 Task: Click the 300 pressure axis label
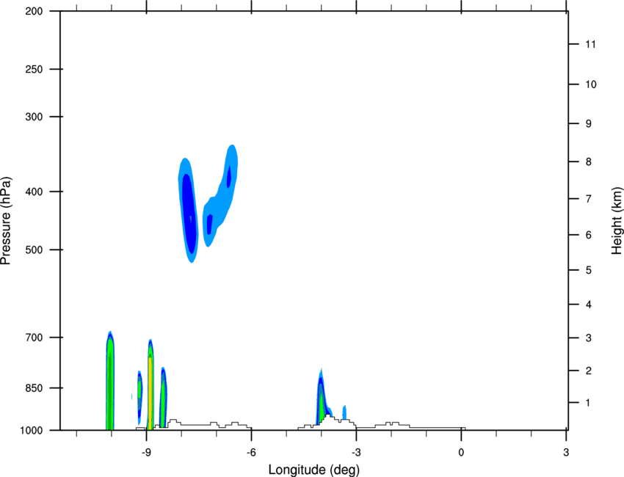[x=34, y=117]
